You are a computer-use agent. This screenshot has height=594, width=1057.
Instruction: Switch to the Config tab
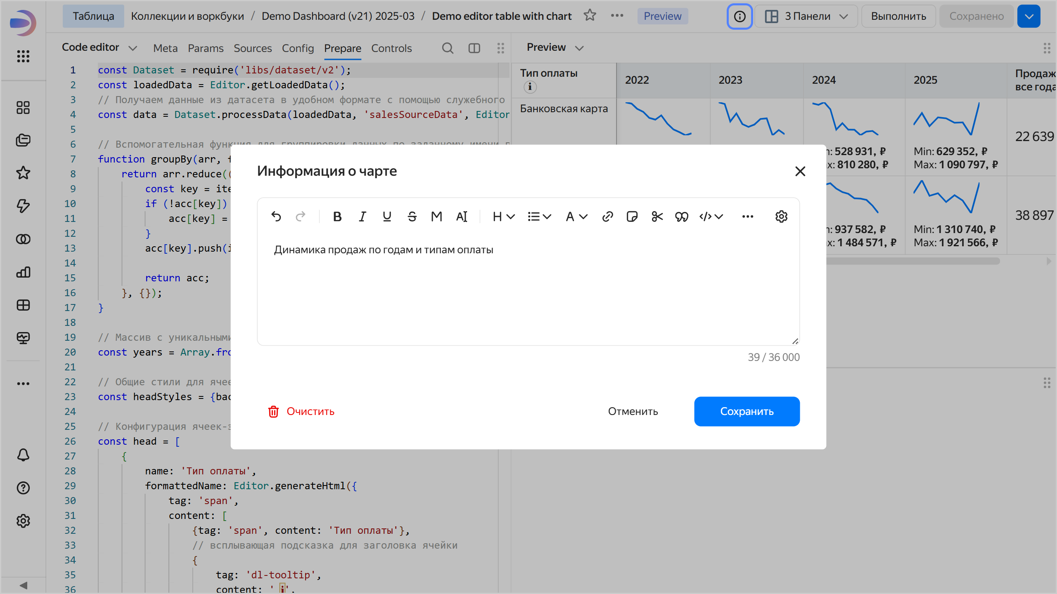point(298,48)
